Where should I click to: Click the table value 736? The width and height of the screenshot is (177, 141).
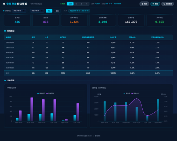tap(88, 68)
